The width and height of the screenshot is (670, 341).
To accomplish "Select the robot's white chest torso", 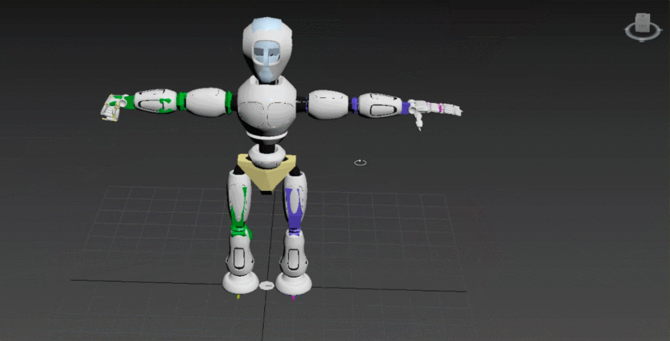I will point(267,104).
